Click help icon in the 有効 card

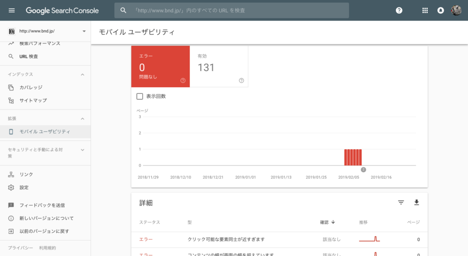(241, 81)
